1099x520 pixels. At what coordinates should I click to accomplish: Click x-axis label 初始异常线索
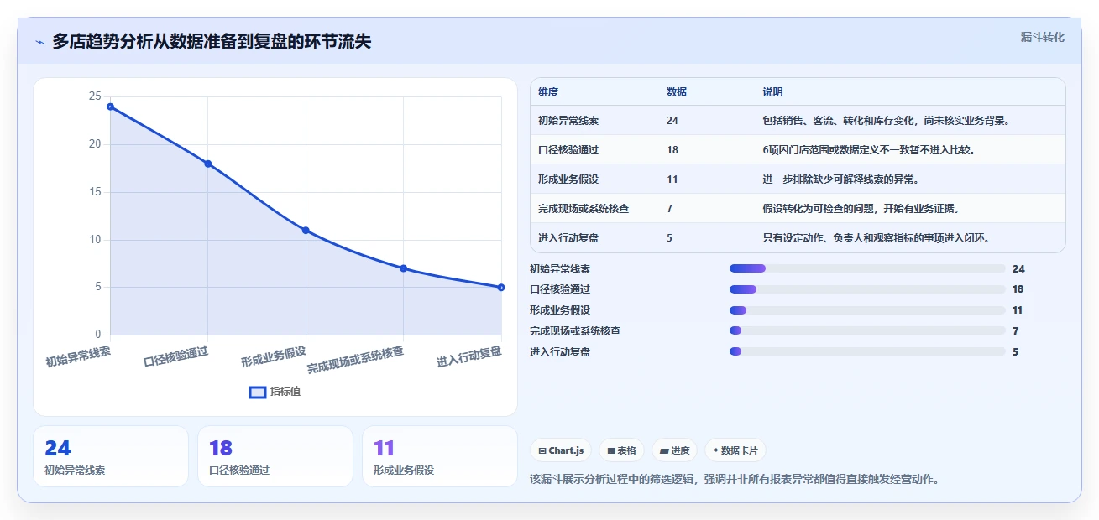(78, 356)
